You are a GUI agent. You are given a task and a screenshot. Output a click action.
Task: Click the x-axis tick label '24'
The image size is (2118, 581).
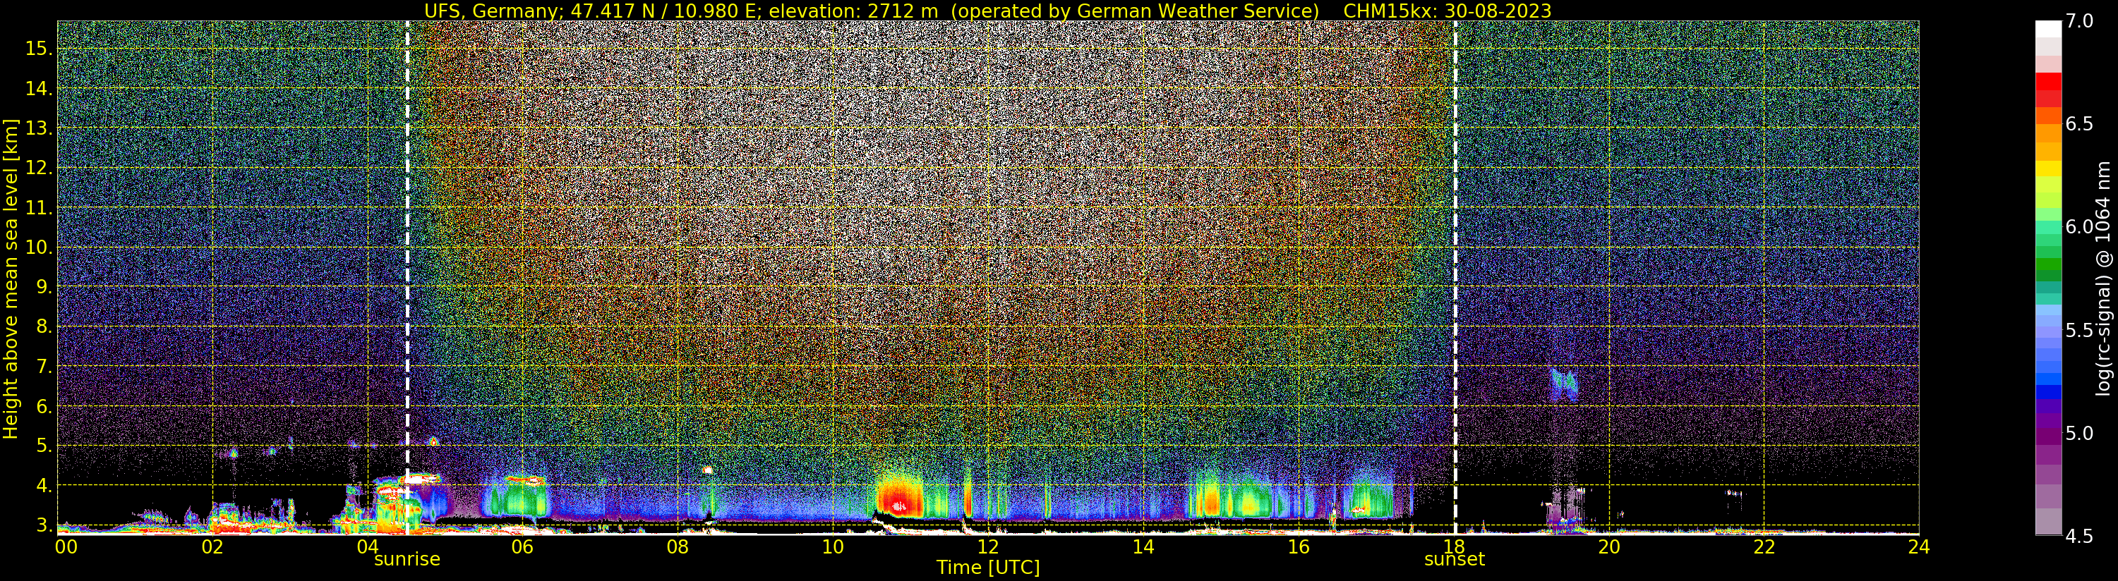[1919, 546]
